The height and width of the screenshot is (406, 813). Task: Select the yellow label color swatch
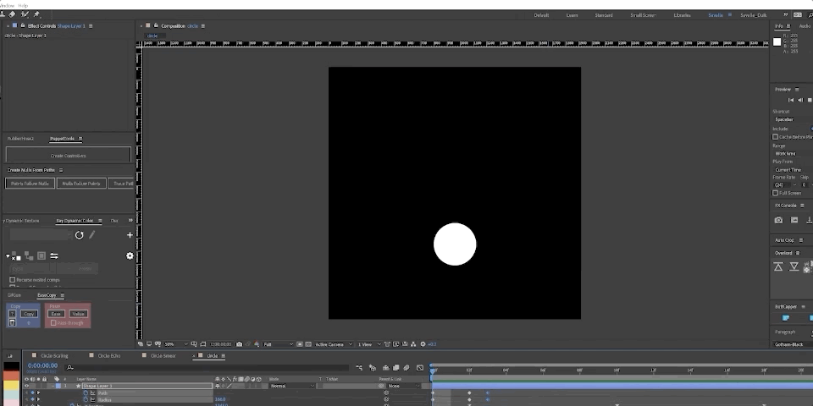(x=10, y=386)
